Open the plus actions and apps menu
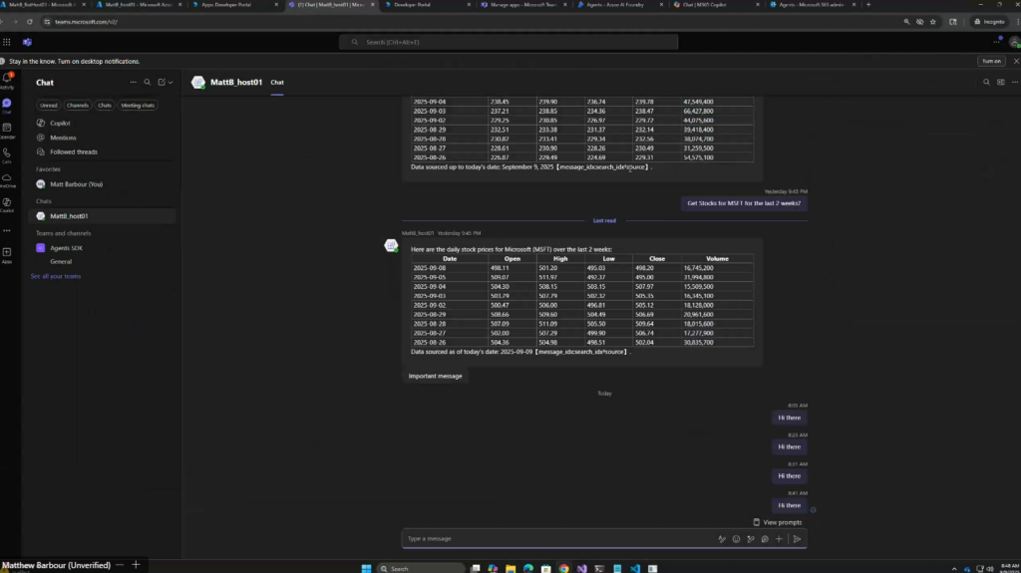Screen dimensions: 1021x573 [779, 539]
